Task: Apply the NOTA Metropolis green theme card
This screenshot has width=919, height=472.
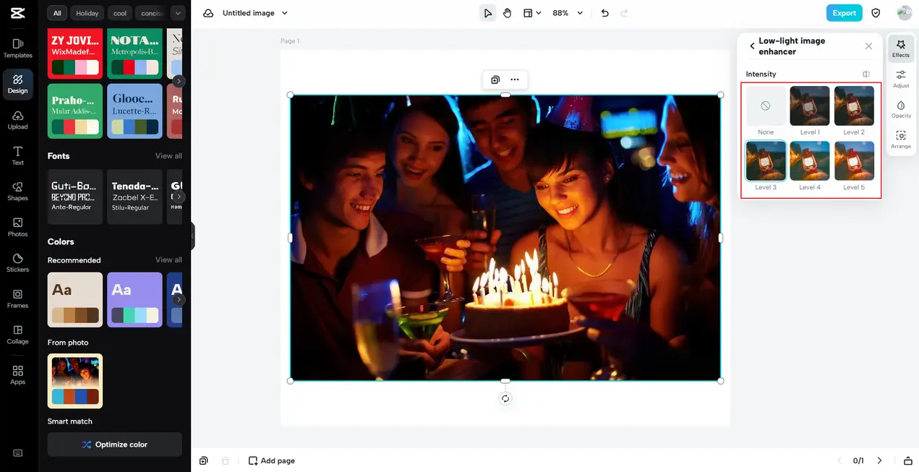Action: coord(134,53)
